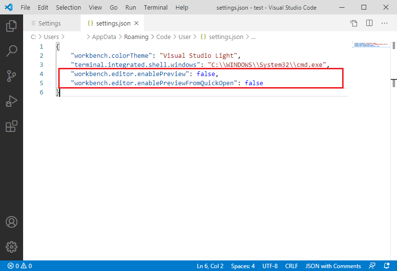397x271 pixels.
Task: Select the settings.json tab
Action: [x=113, y=23]
